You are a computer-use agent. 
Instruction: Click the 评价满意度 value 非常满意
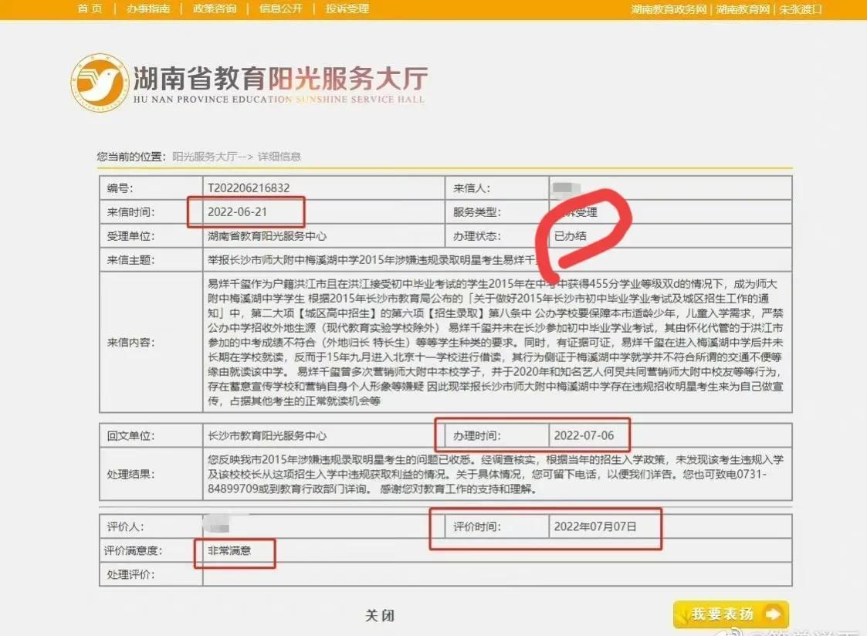[229, 550]
